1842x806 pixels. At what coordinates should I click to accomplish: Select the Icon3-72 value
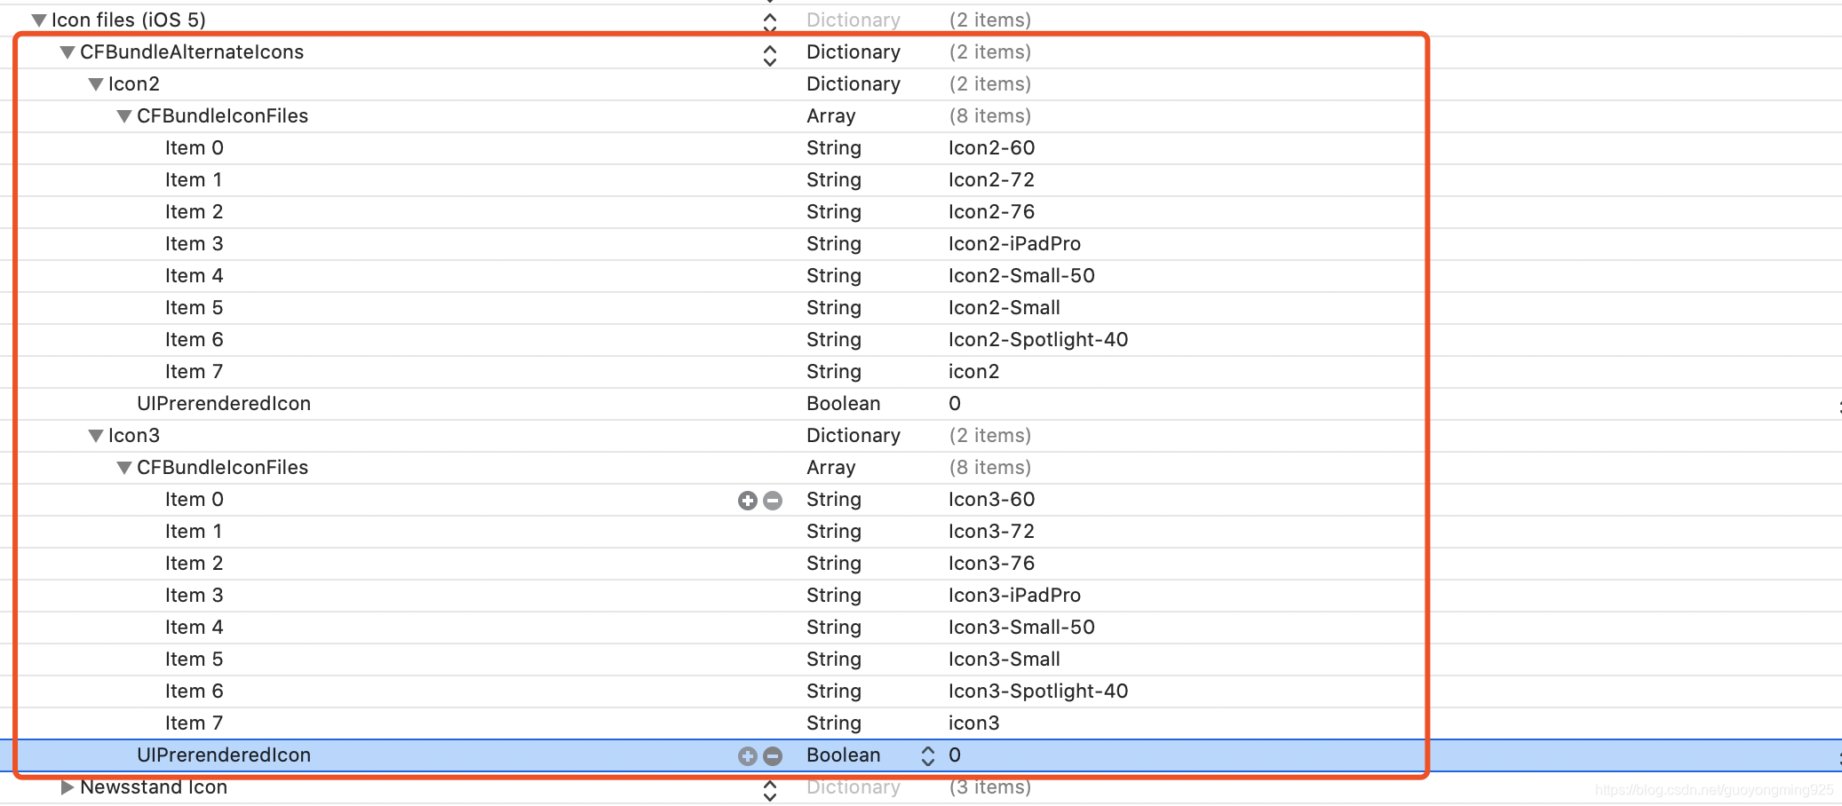(x=991, y=532)
